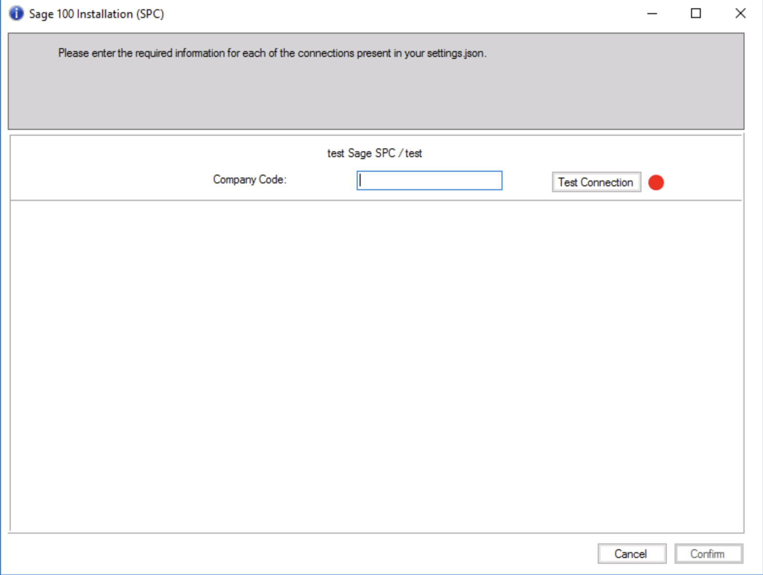
Task: Maximize the Sage 100 Installation window
Action: (696, 13)
